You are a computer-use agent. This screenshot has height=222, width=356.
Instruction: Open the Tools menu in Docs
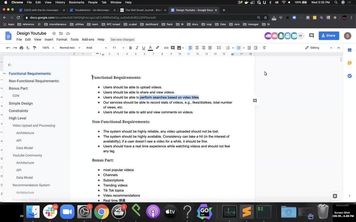point(74,39)
